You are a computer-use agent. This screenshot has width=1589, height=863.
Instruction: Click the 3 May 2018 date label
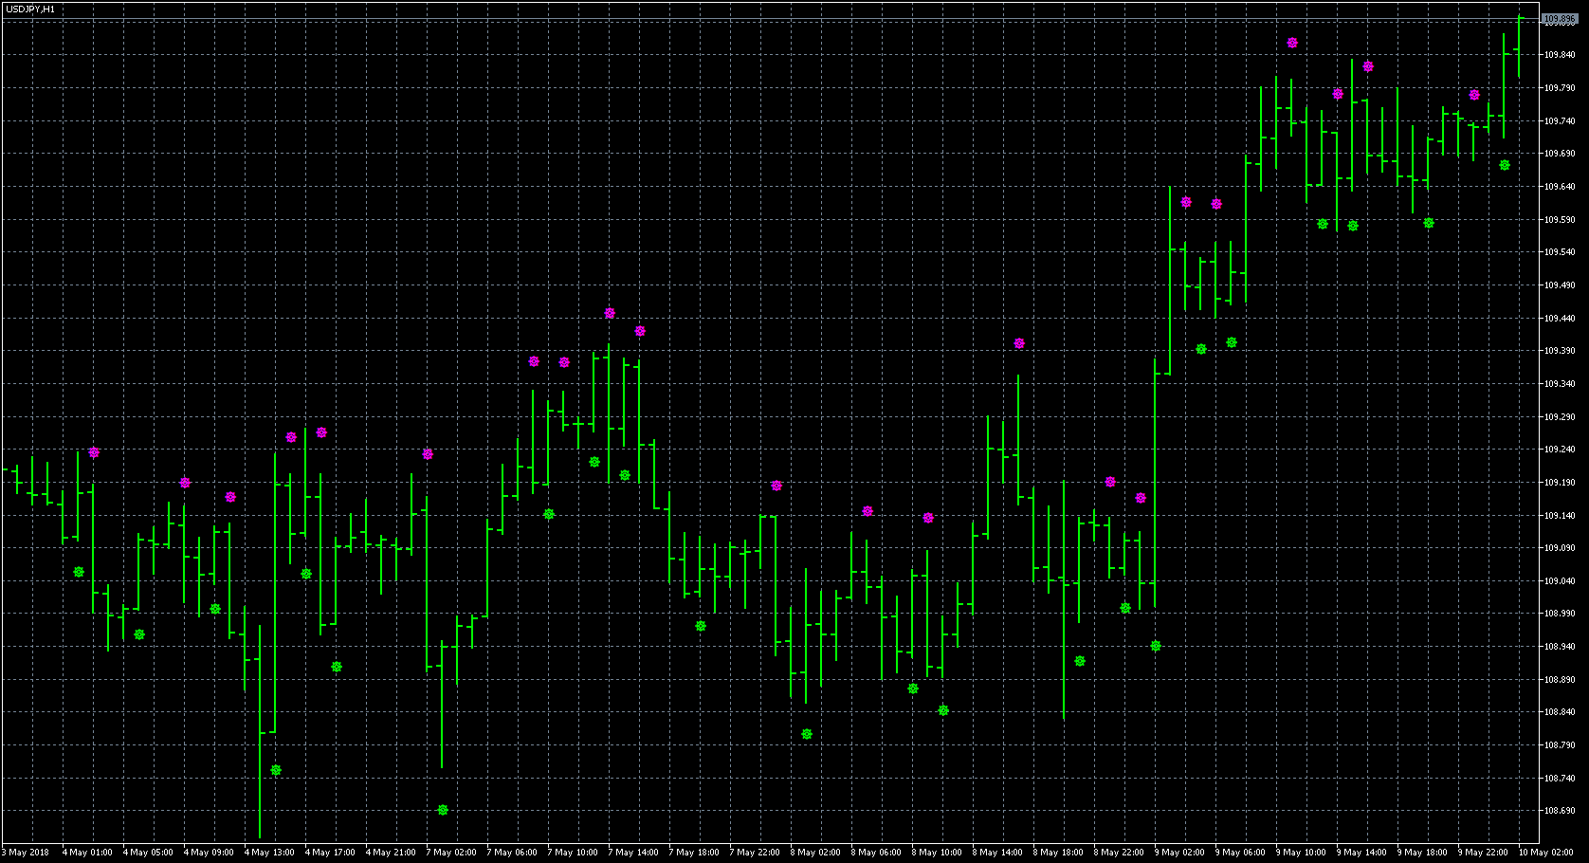(27, 853)
